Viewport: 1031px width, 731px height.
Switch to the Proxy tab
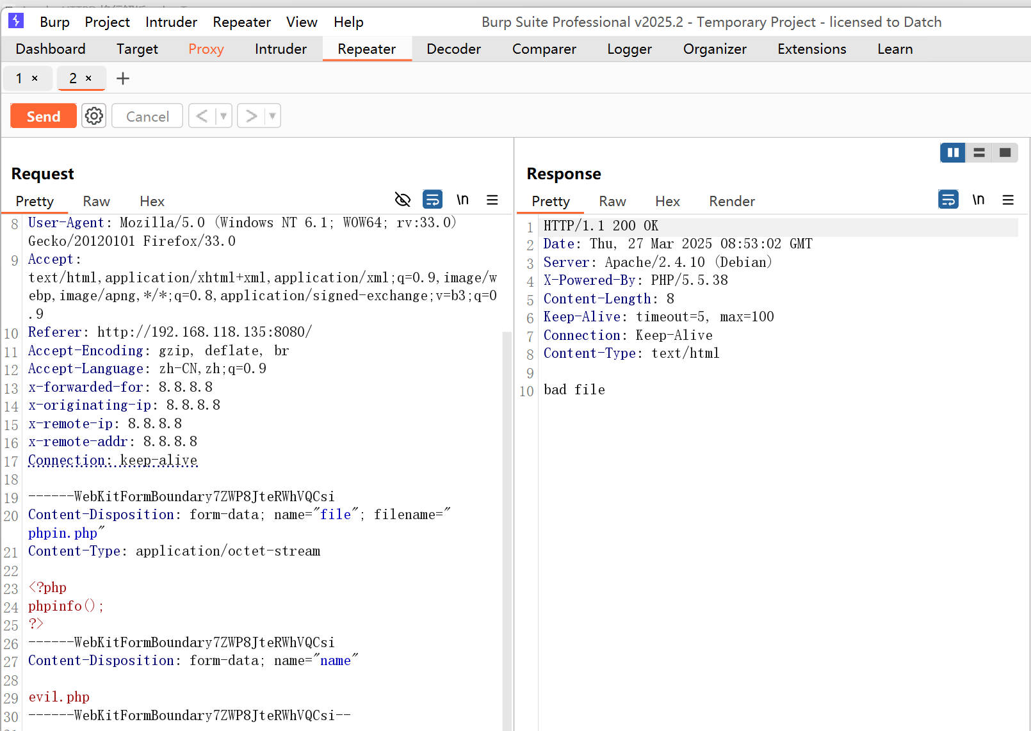point(206,49)
